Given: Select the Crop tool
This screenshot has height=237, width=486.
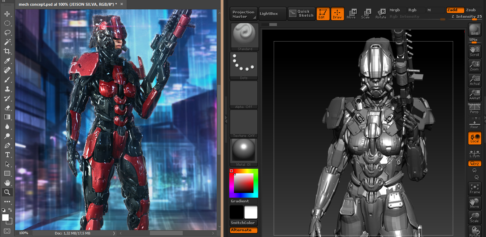Looking at the screenshot, I should click(x=7, y=52).
